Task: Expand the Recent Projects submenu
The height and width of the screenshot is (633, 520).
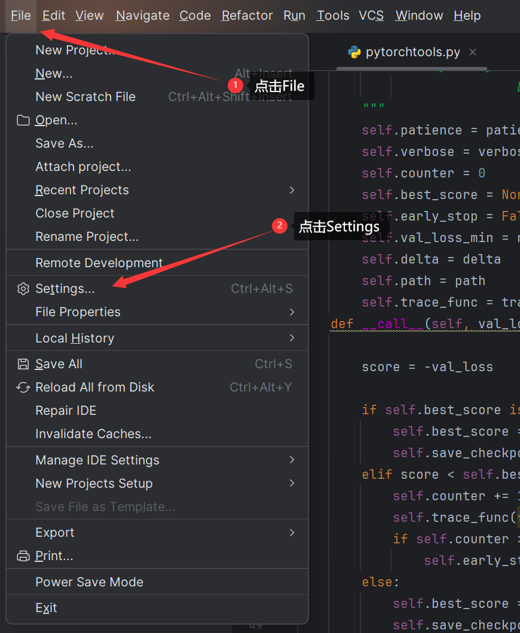Action: [292, 190]
